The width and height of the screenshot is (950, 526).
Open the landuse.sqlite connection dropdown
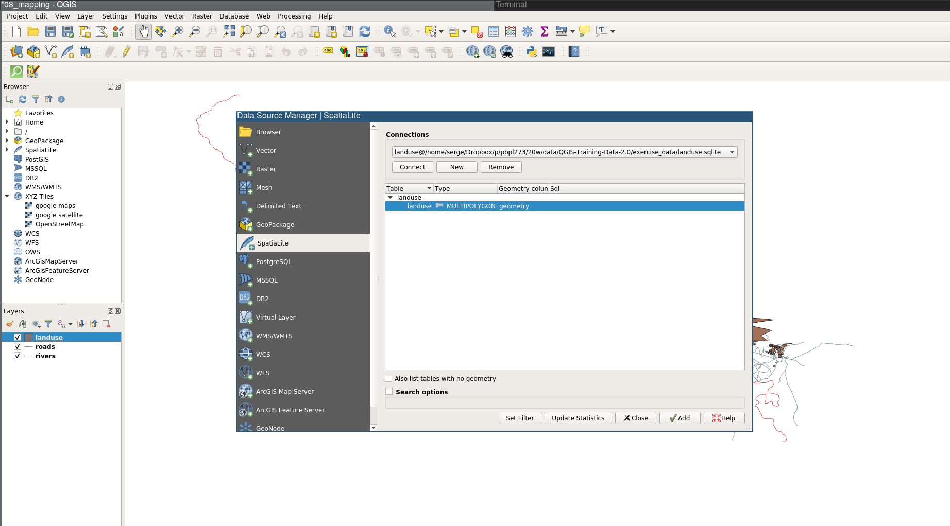pos(732,152)
